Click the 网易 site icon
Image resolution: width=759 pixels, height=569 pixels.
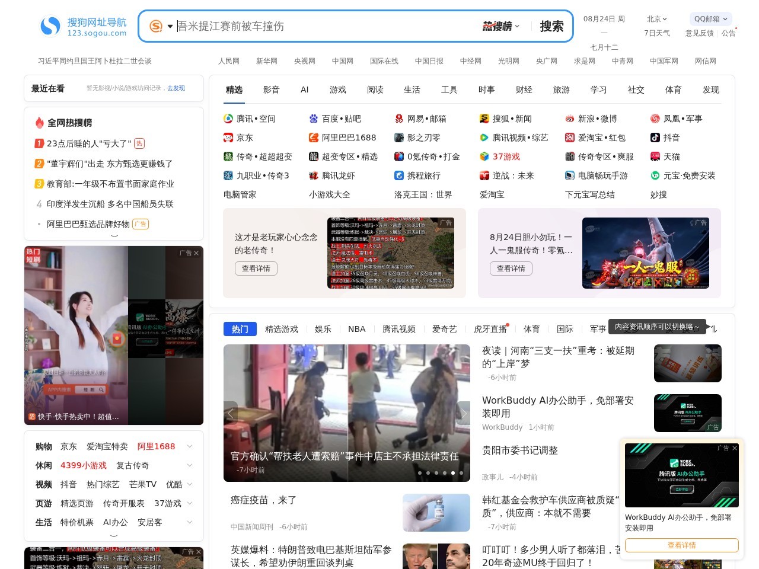tap(399, 119)
